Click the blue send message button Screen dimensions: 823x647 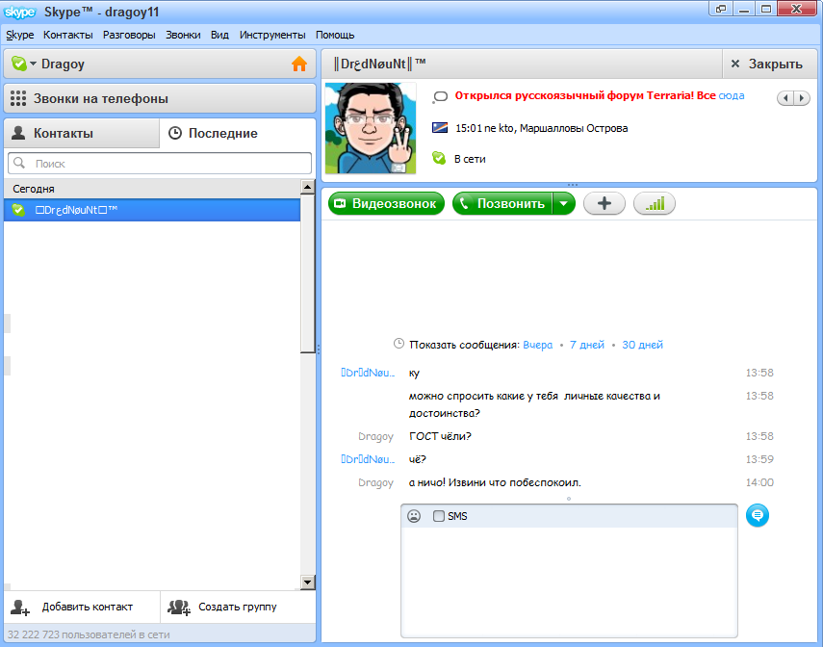click(758, 515)
